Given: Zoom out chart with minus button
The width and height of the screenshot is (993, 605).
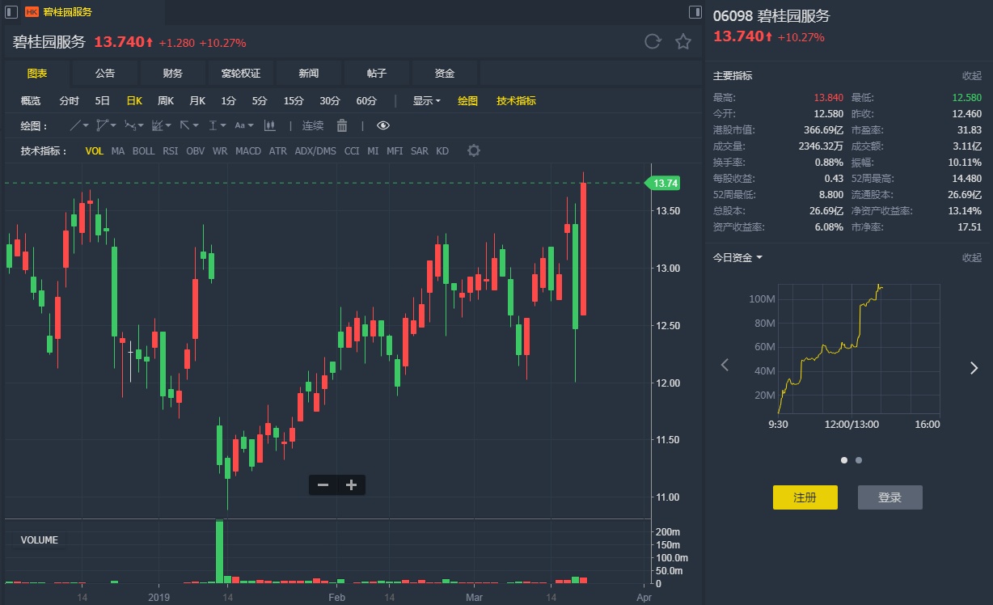Looking at the screenshot, I should coord(323,485).
